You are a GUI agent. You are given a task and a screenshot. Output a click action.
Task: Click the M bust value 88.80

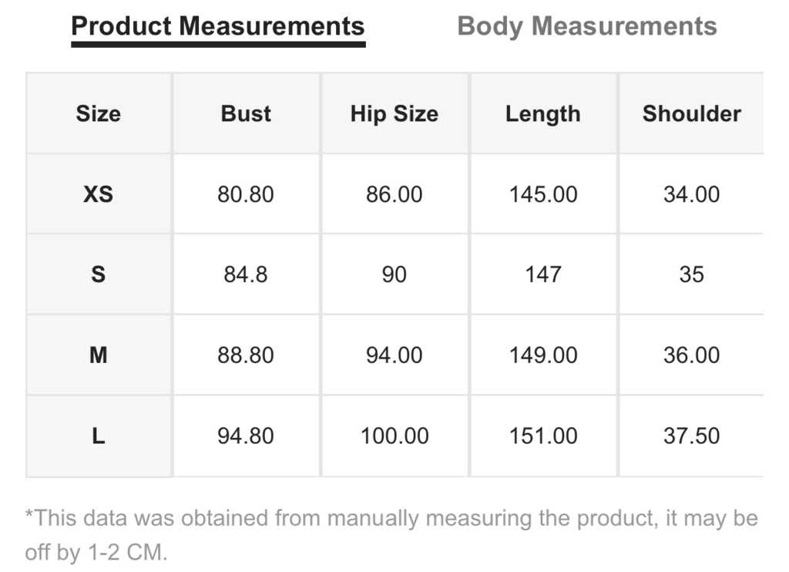click(x=246, y=355)
